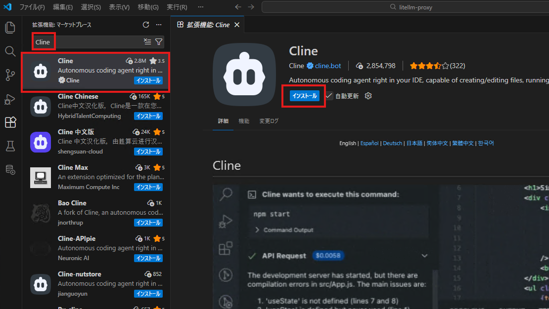Click the large Cline extension logo

pos(244,75)
